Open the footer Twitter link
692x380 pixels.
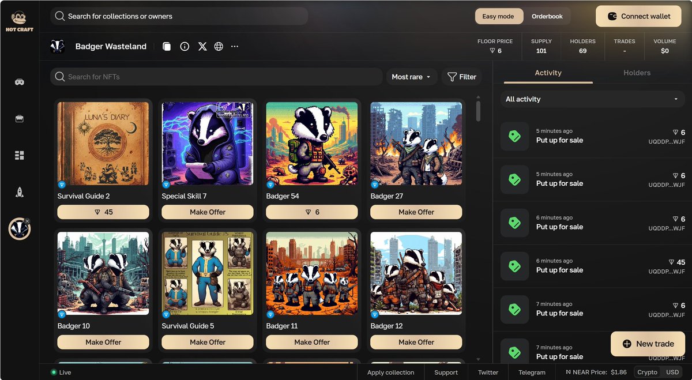pos(488,373)
